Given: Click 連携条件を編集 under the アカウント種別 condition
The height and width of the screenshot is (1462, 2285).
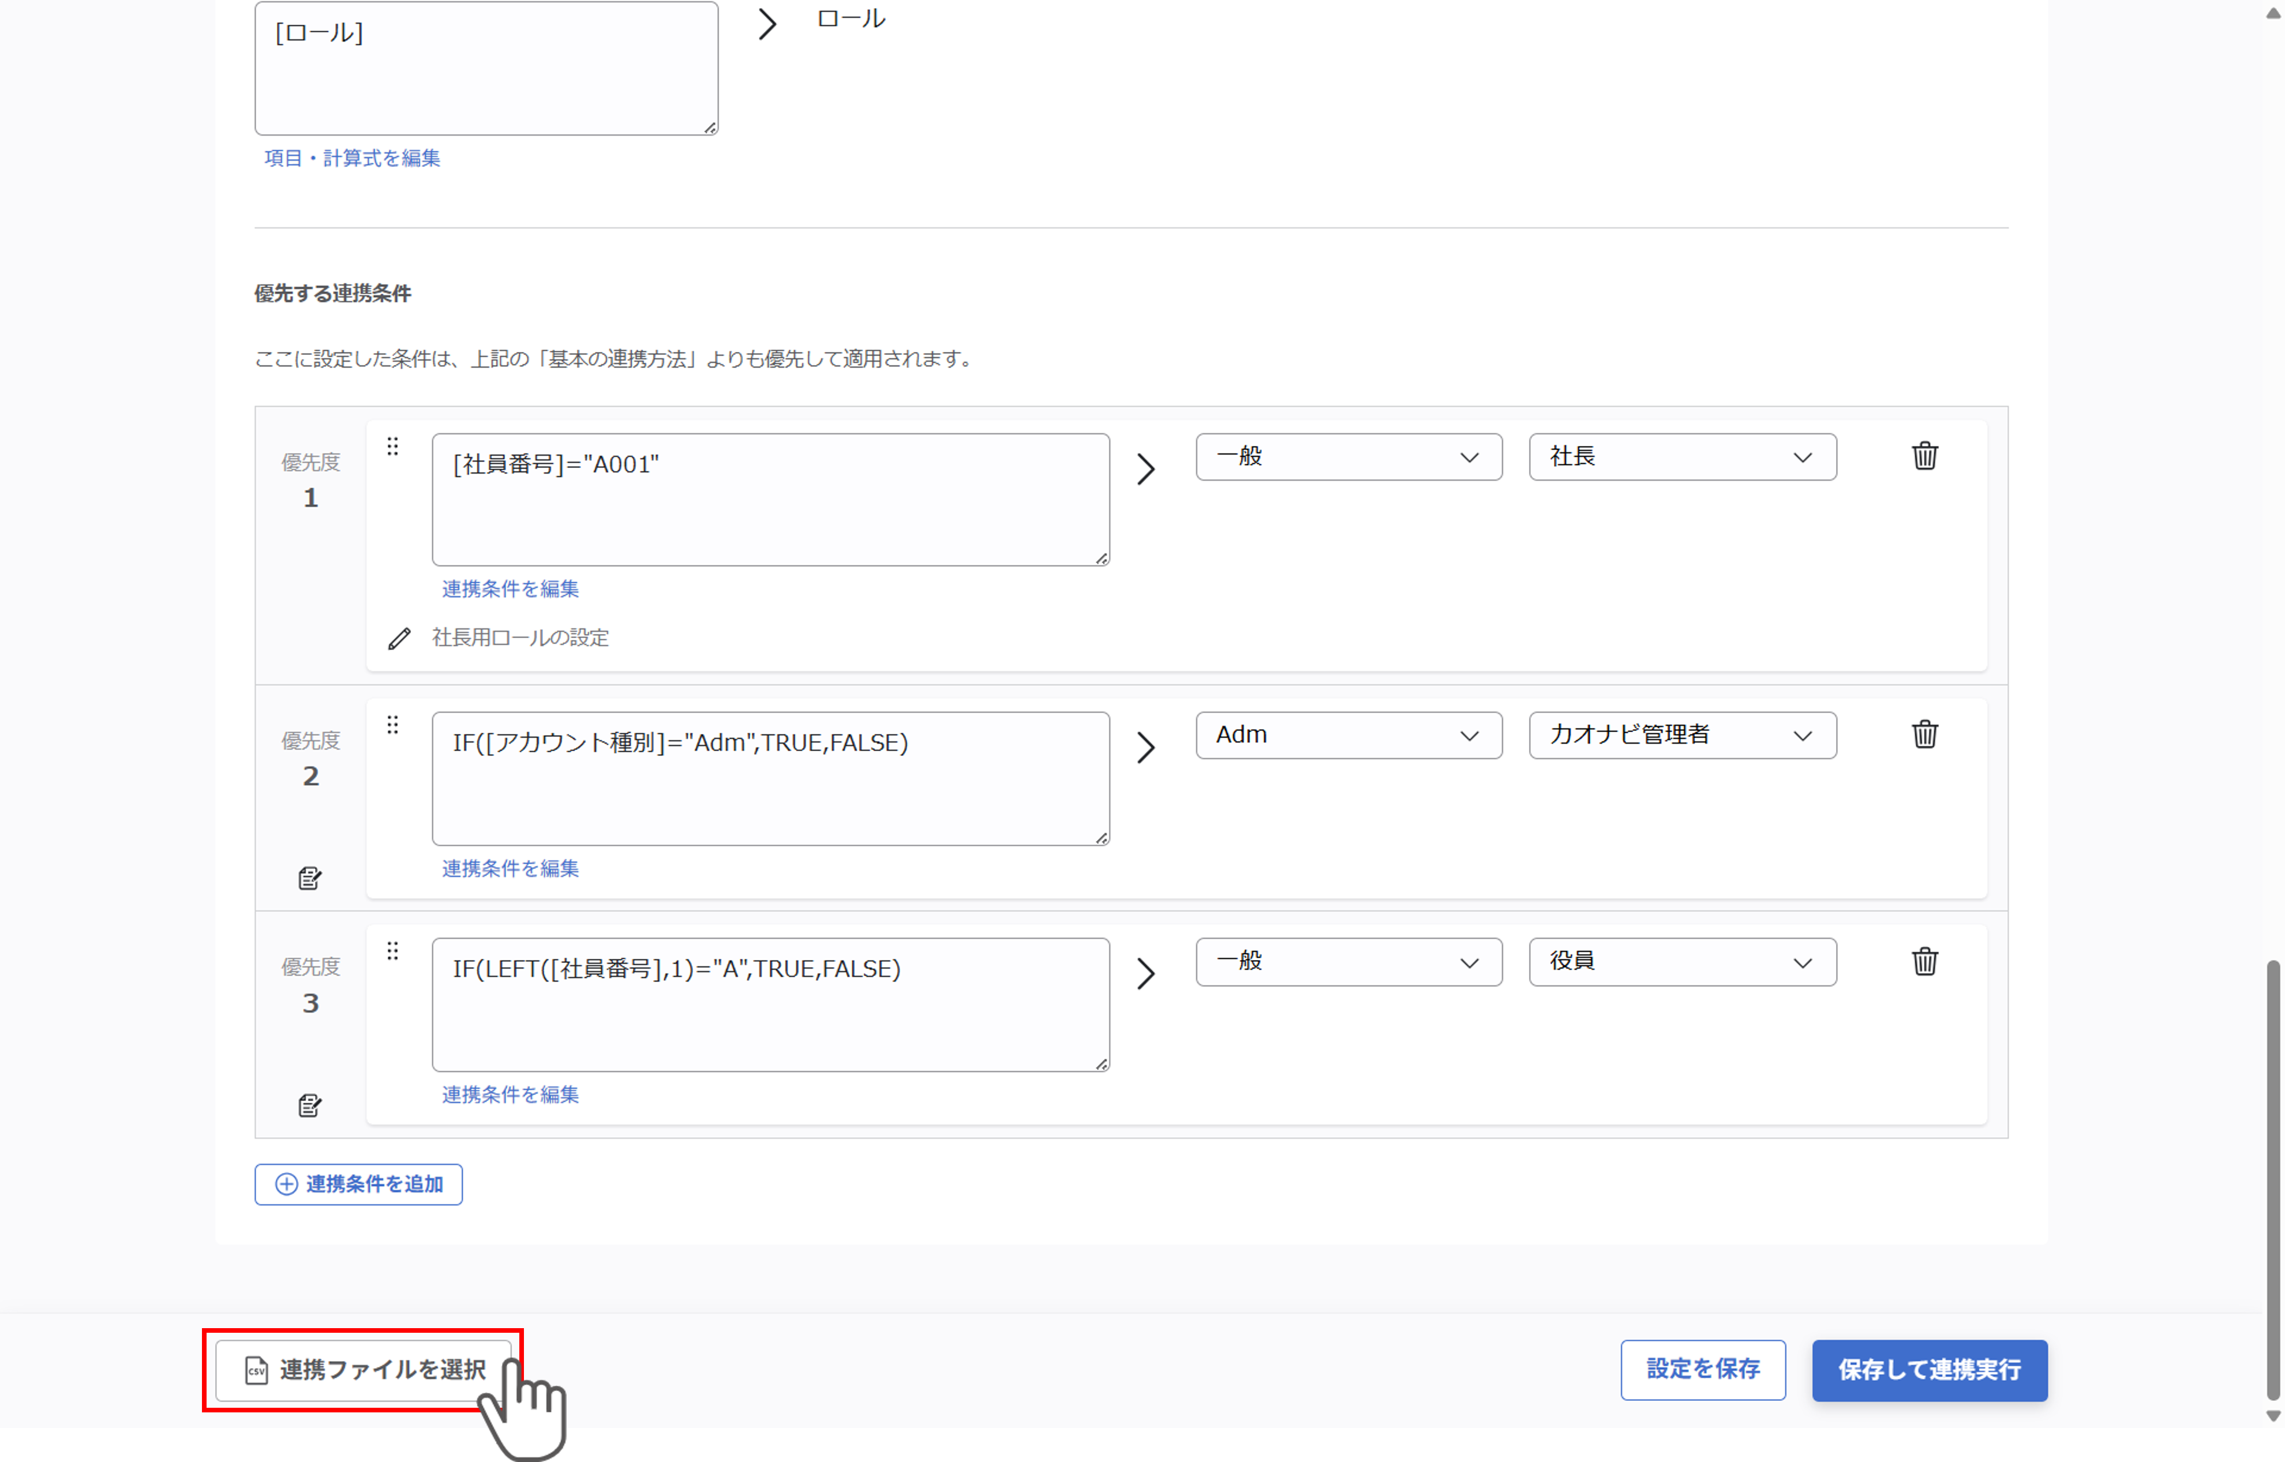Looking at the screenshot, I should coord(510,868).
